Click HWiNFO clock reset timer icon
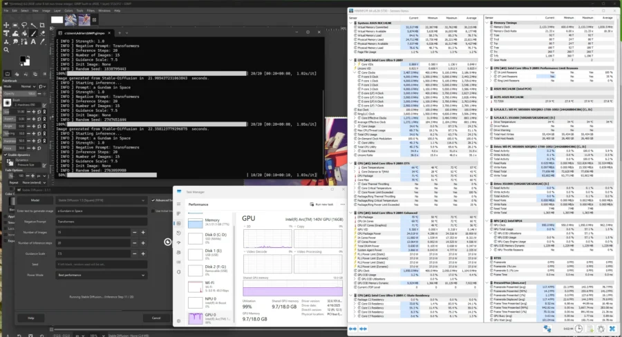Image resolution: width=622 pixels, height=337 pixels. tap(578, 329)
